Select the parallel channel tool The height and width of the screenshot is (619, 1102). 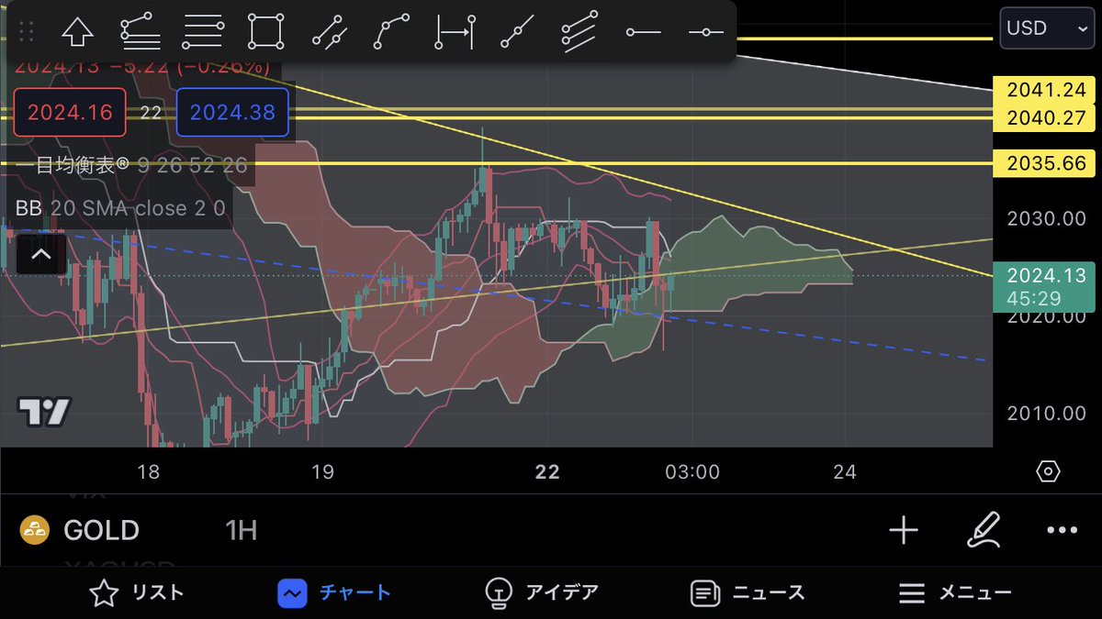(579, 32)
